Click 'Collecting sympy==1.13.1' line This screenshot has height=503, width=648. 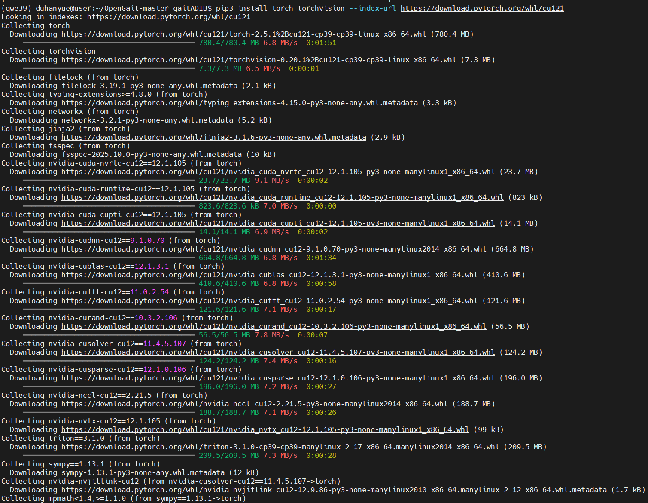tap(80, 464)
